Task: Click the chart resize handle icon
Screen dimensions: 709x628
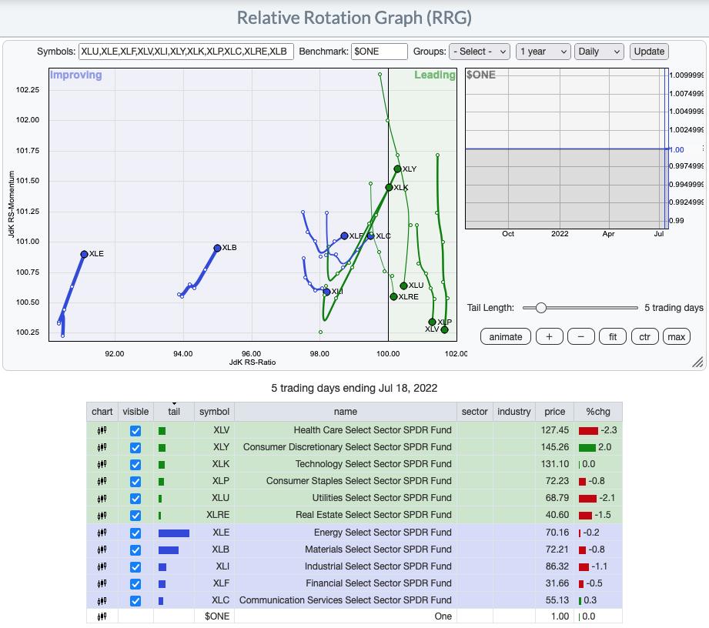Action: pos(697,362)
